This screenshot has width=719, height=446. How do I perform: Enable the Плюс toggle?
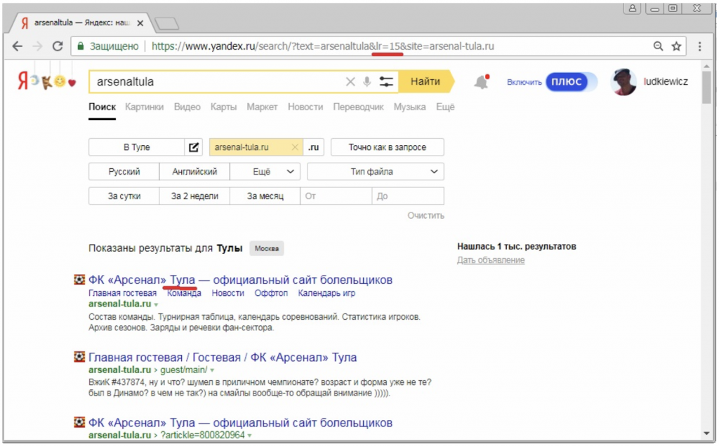click(x=572, y=82)
